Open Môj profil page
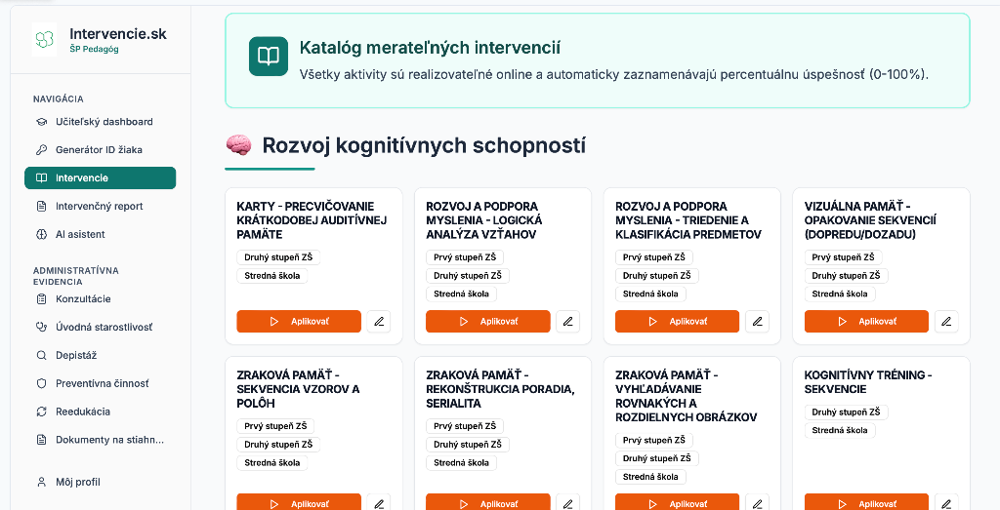The height and width of the screenshot is (510, 1000). click(x=101, y=482)
